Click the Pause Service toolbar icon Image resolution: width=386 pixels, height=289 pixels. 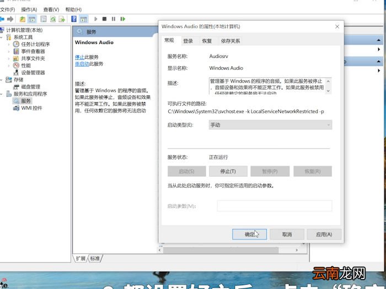point(114,19)
